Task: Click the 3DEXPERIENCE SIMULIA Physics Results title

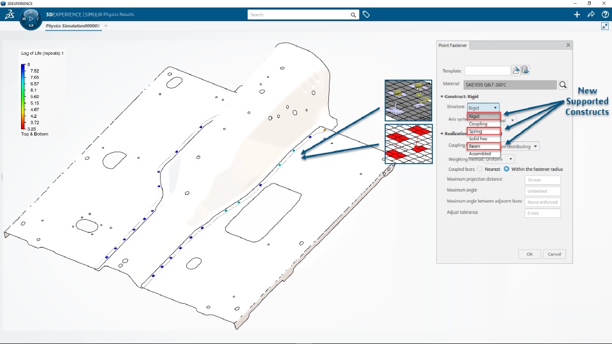Action: click(90, 15)
